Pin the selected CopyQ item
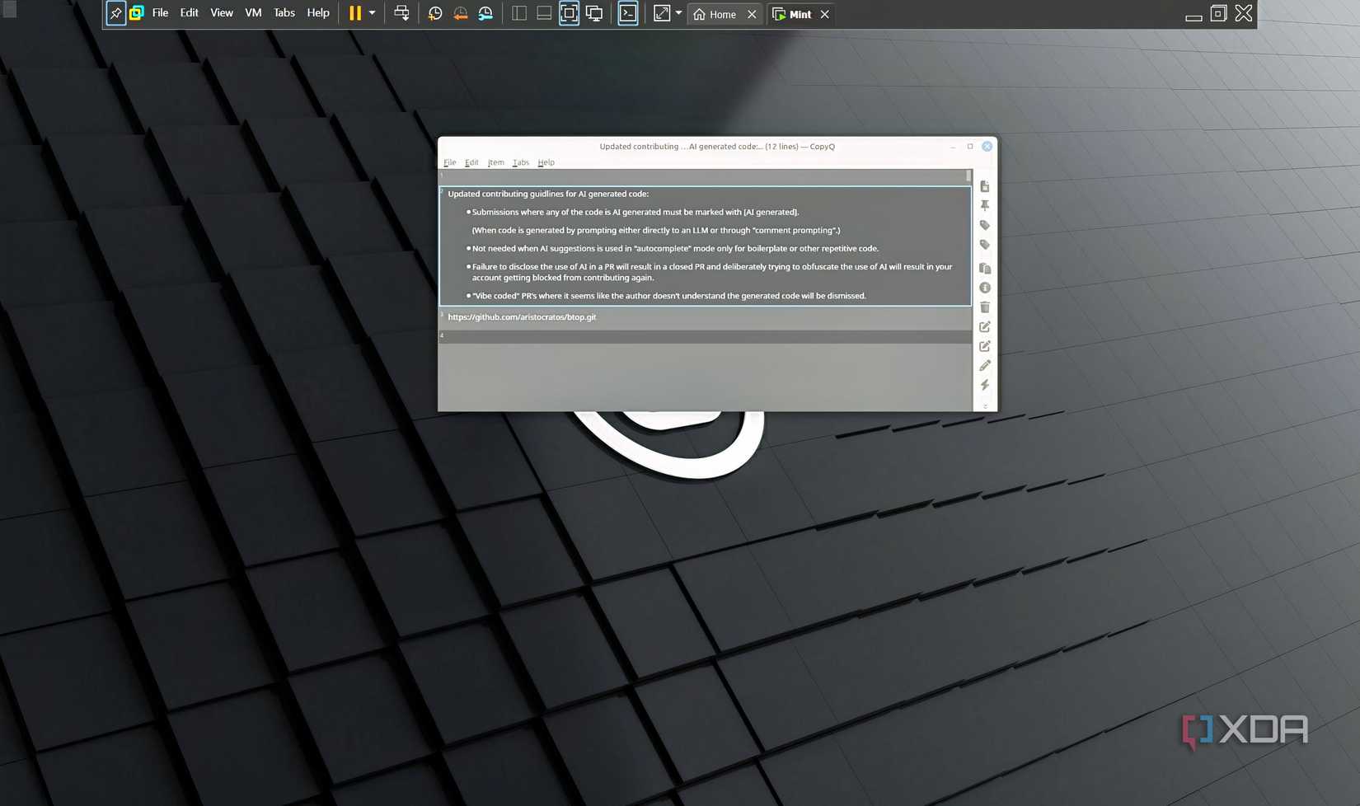 pos(984,205)
